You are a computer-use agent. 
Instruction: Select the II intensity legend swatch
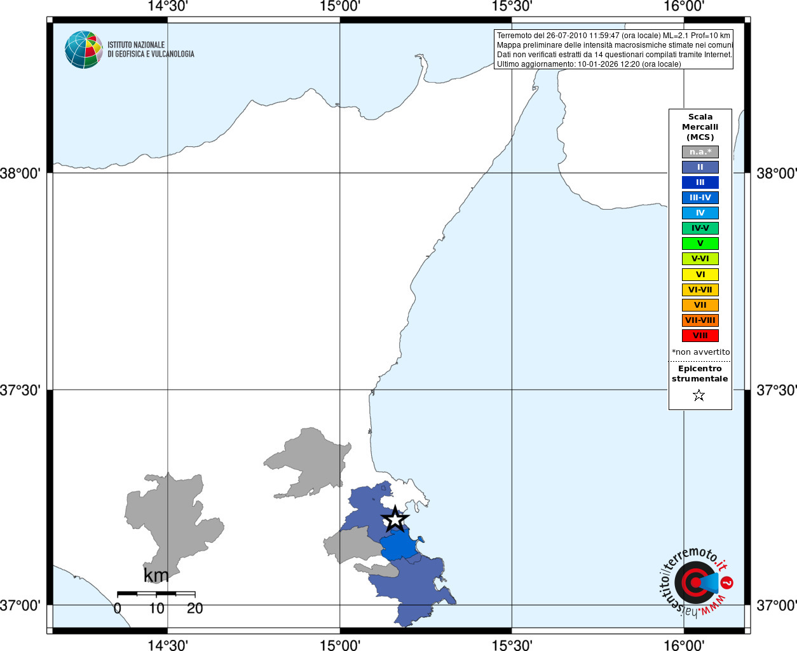click(700, 167)
